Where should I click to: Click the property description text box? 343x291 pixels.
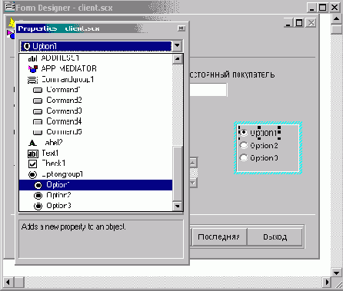(x=102, y=239)
